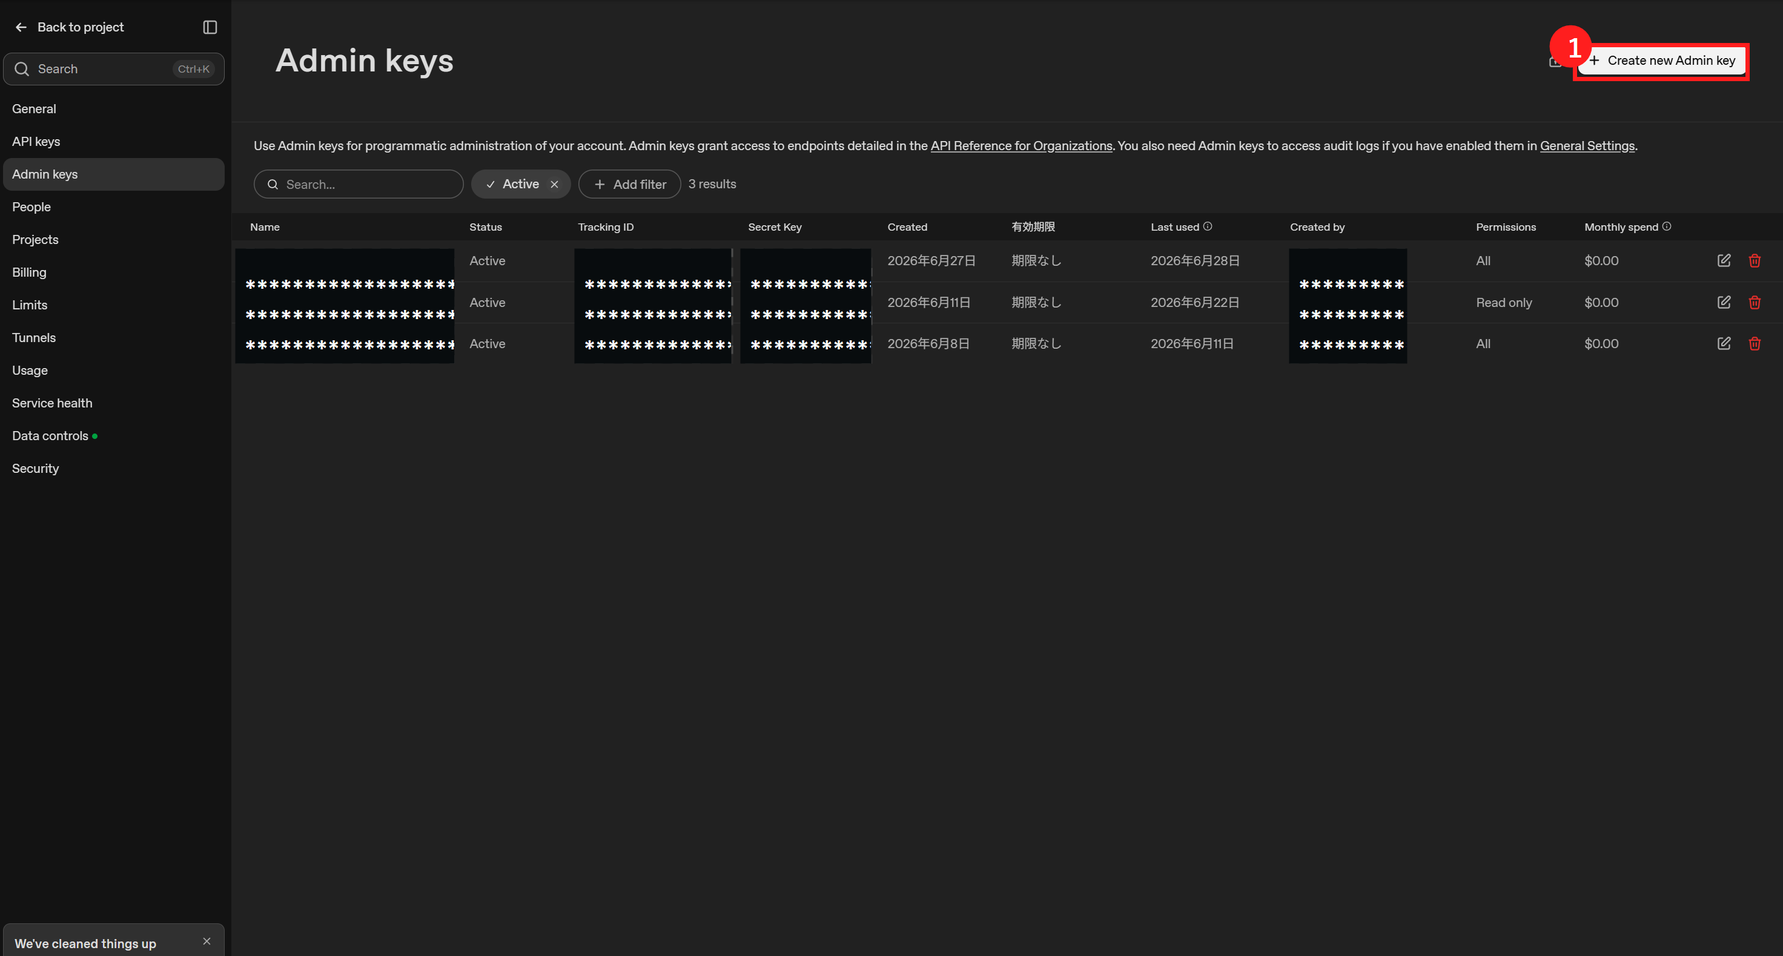Click the Back to project arrow
The height and width of the screenshot is (956, 1783).
[21, 27]
